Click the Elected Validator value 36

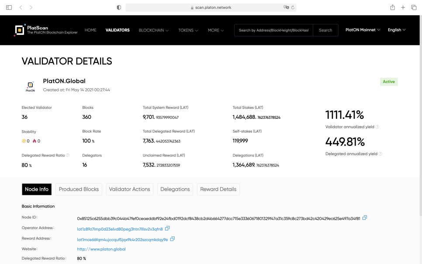click(x=24, y=117)
